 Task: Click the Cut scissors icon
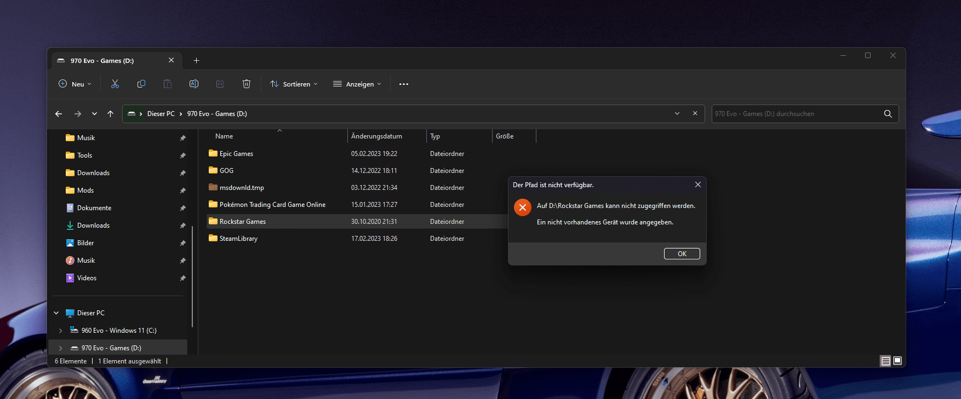coord(115,84)
